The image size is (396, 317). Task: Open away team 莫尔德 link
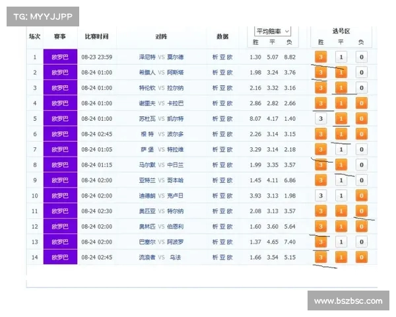[176, 57]
